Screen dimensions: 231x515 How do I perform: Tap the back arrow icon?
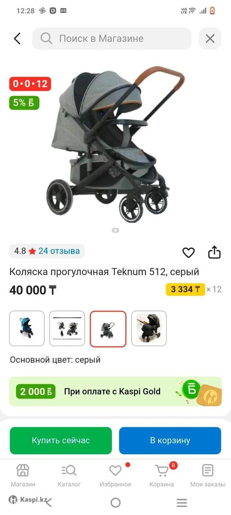click(x=17, y=39)
